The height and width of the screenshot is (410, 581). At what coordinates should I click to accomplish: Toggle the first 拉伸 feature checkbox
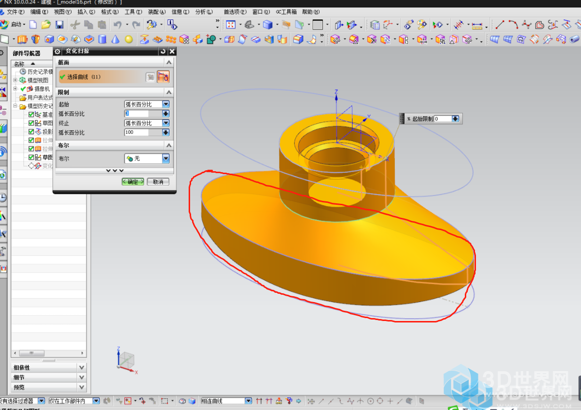click(x=31, y=140)
